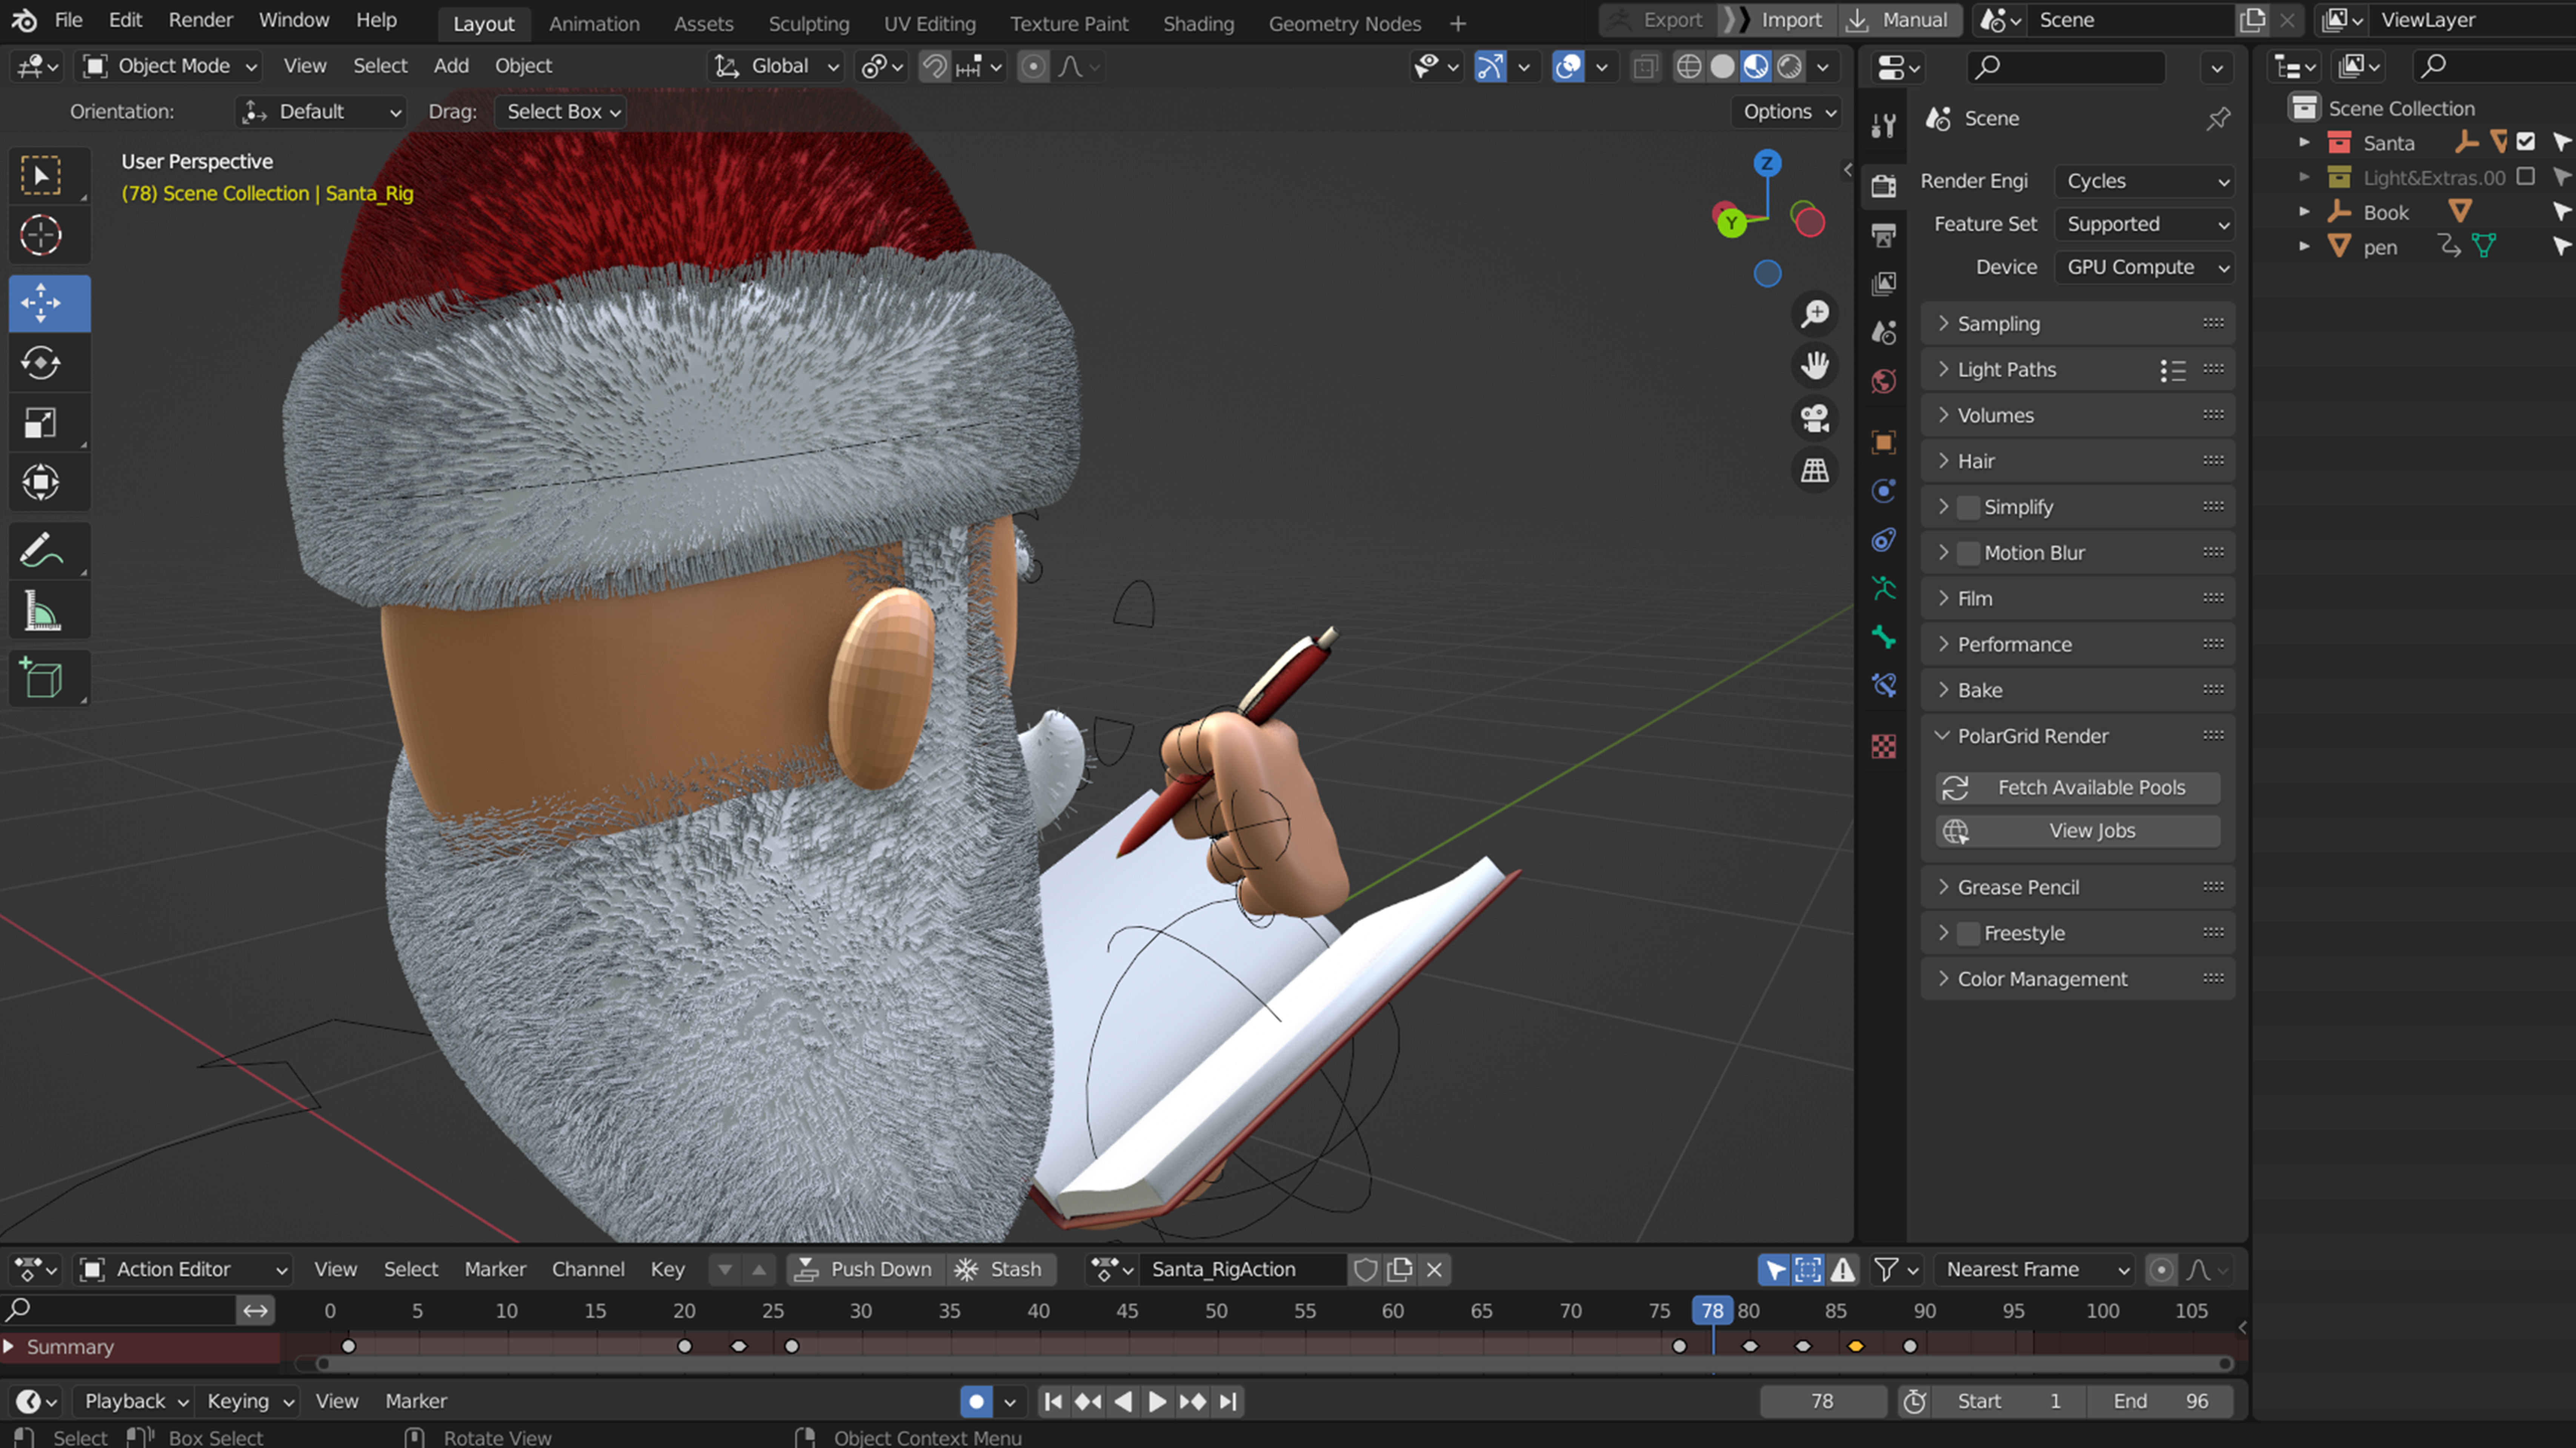Expand the Book collection in outliner
Image resolution: width=2576 pixels, height=1448 pixels.
pos(2305,212)
